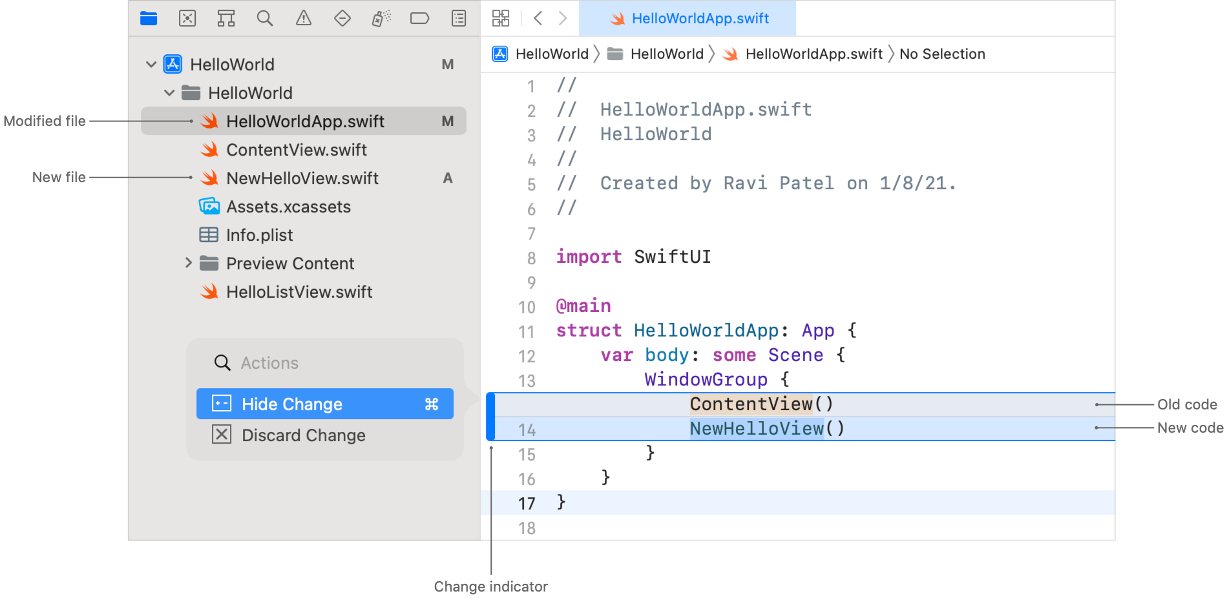The image size is (1227, 598).
Task: Open the Find navigator magnifying glass
Action: click(265, 18)
